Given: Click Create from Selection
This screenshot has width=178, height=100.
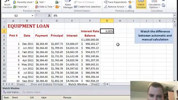Looking at the screenshot, I should click(x=87, y=7).
